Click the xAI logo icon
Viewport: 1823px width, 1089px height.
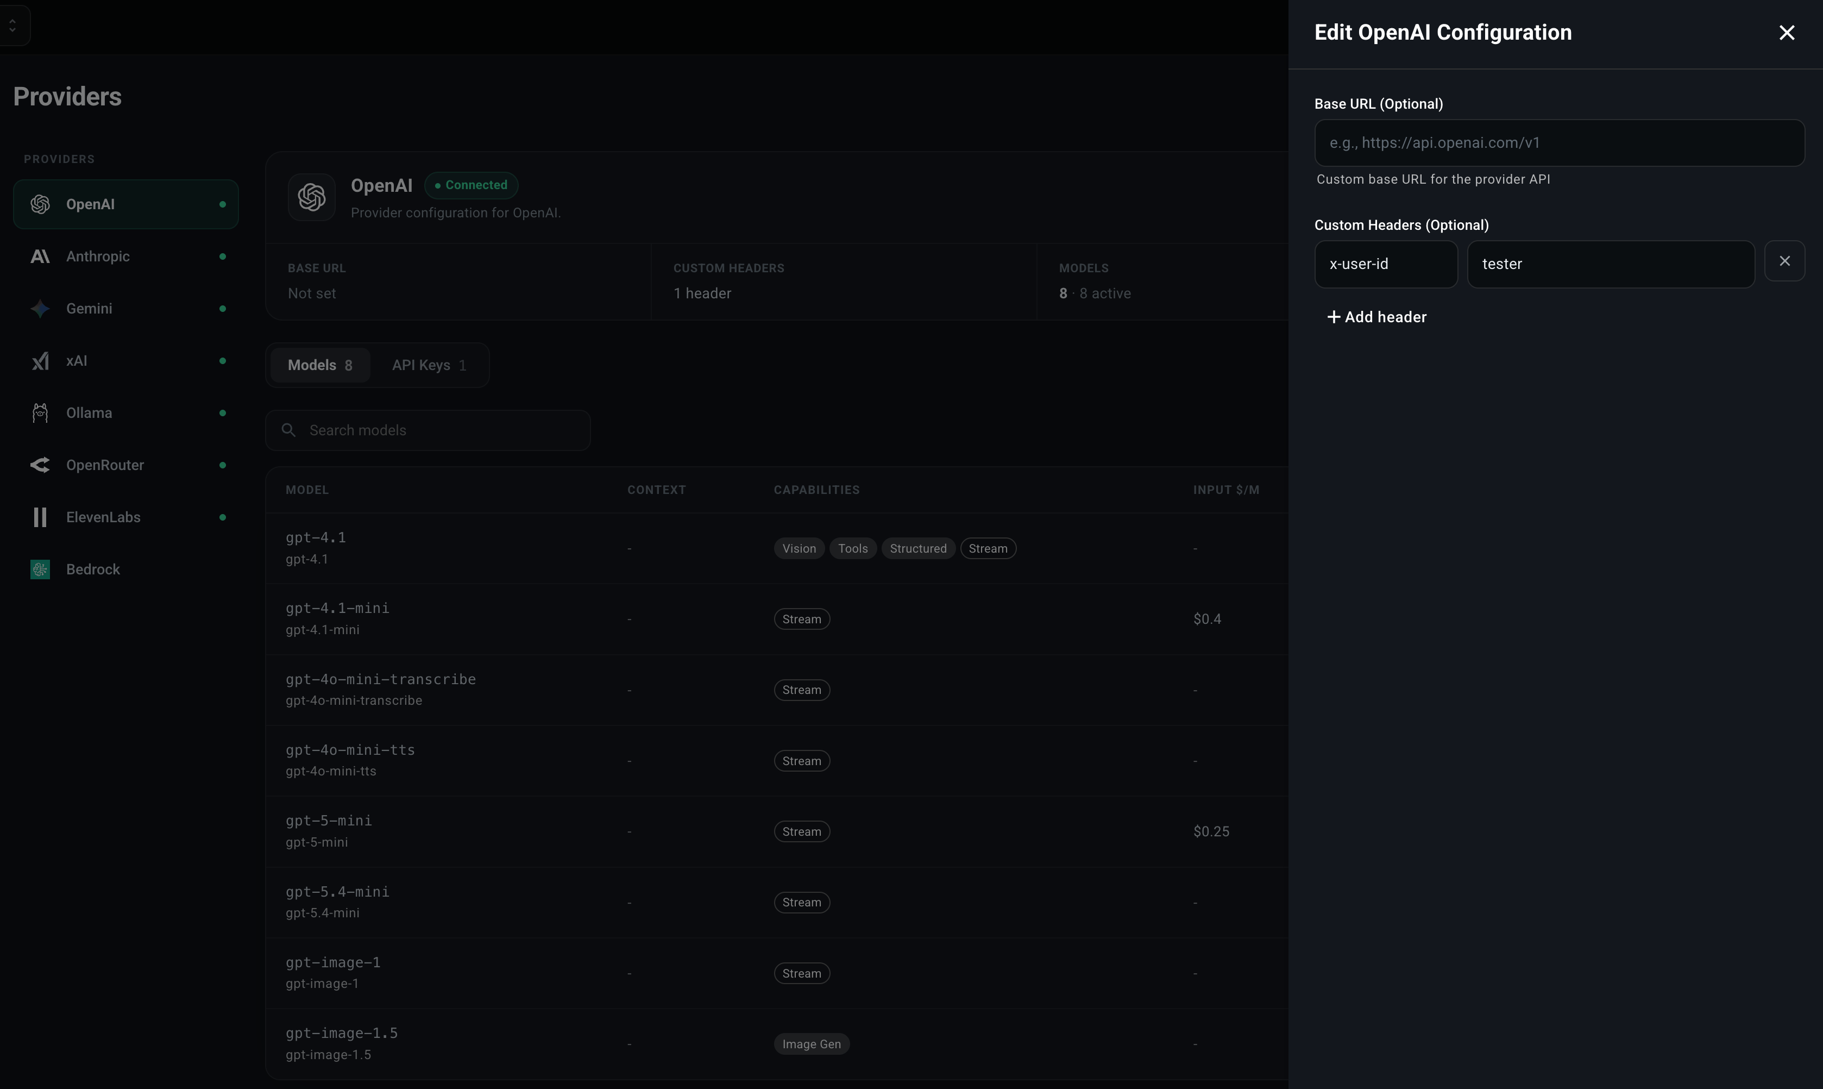coord(40,360)
